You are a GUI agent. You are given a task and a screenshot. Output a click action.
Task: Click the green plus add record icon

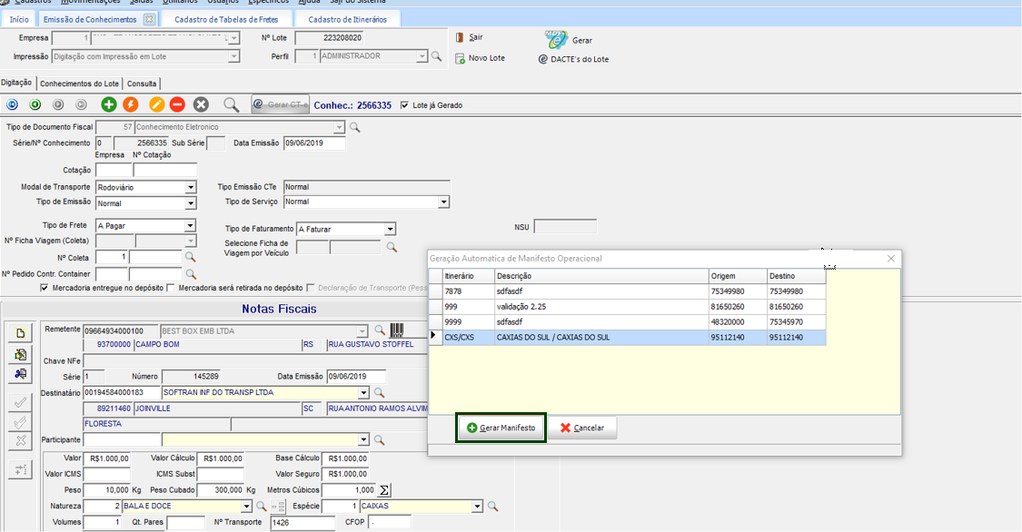pyautogui.click(x=109, y=105)
